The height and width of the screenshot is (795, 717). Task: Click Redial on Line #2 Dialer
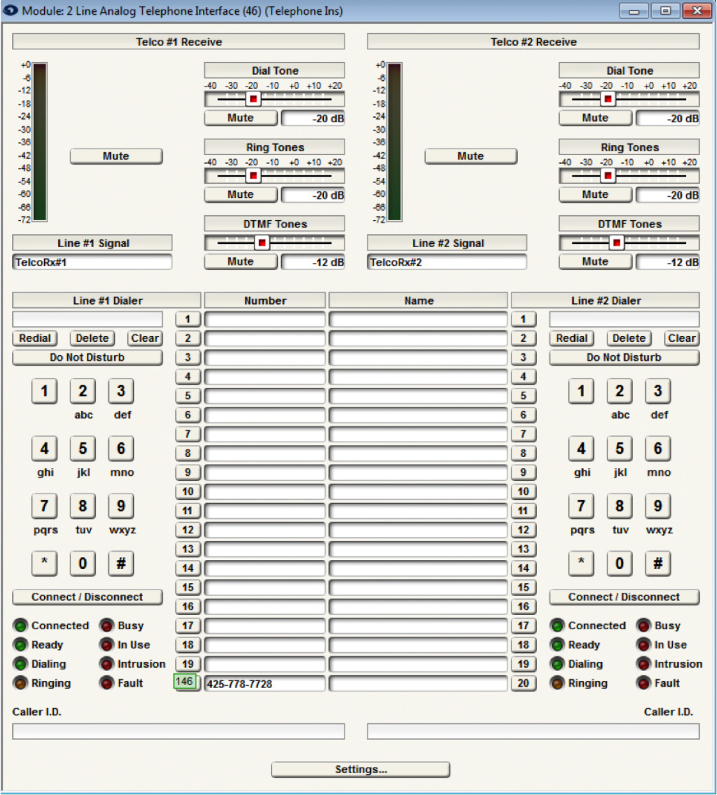click(571, 339)
